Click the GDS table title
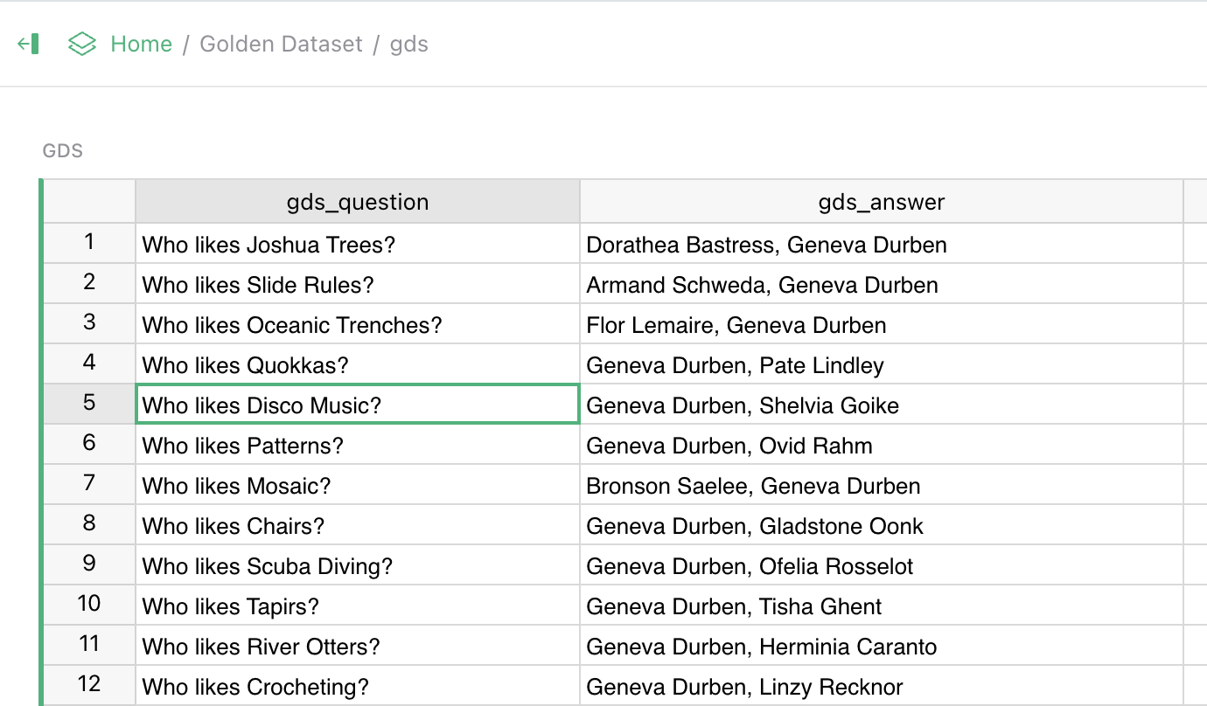1207x706 pixels. pyautogui.click(x=62, y=151)
